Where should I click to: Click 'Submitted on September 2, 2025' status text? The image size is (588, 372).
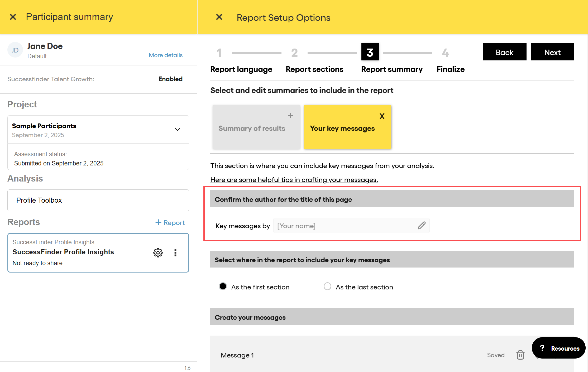point(59,163)
